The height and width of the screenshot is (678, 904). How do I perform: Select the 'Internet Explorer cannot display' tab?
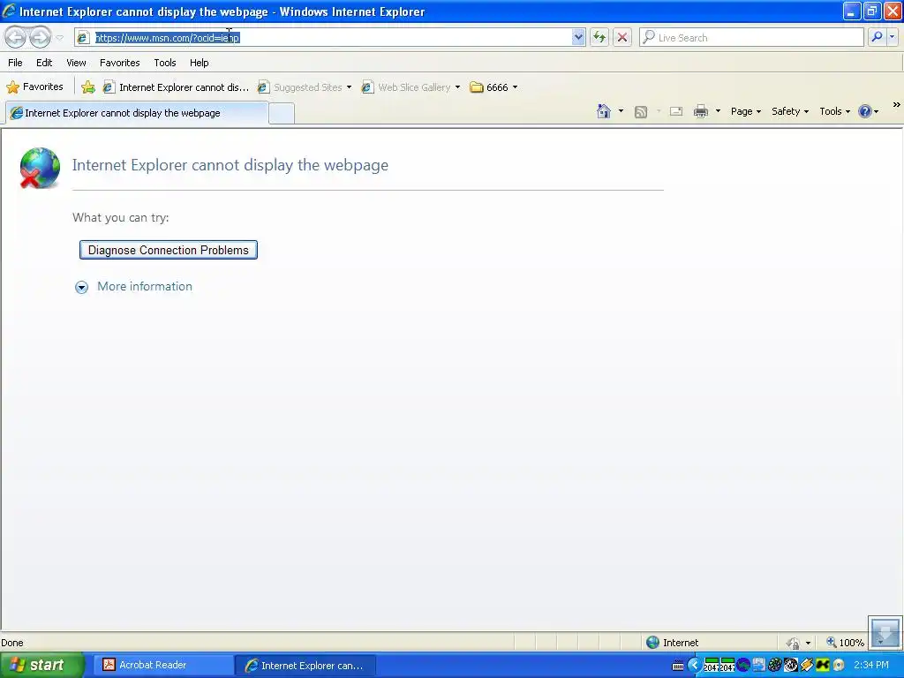point(137,113)
